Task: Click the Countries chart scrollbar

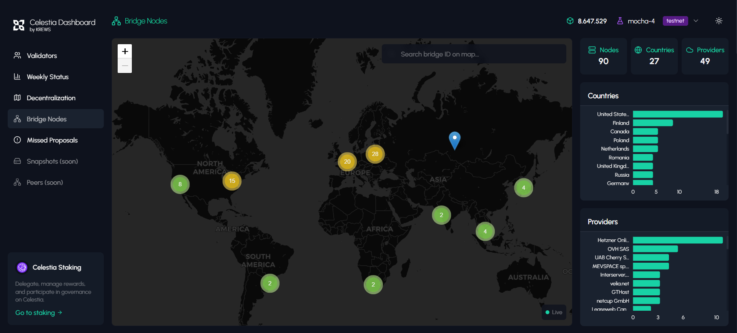Action: coord(727,121)
